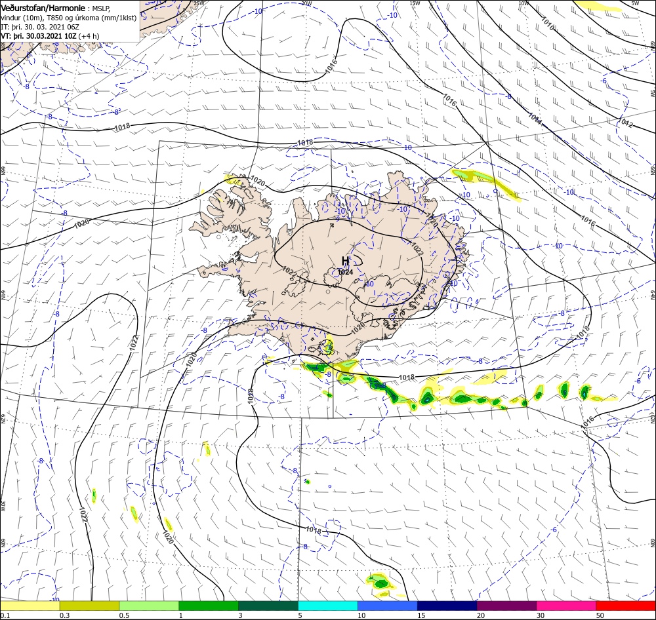Click the 15W longitude label
The height and width of the screenshot is (620, 656).
(415, 3)
